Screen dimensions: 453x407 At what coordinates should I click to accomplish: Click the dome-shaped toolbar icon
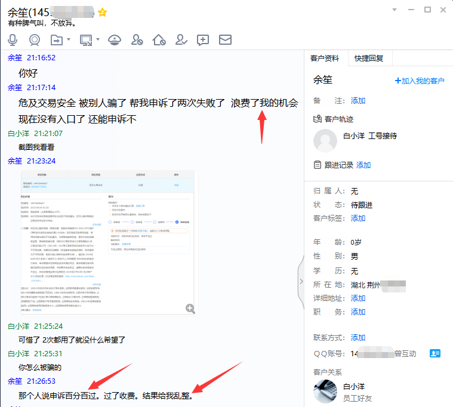coord(115,40)
